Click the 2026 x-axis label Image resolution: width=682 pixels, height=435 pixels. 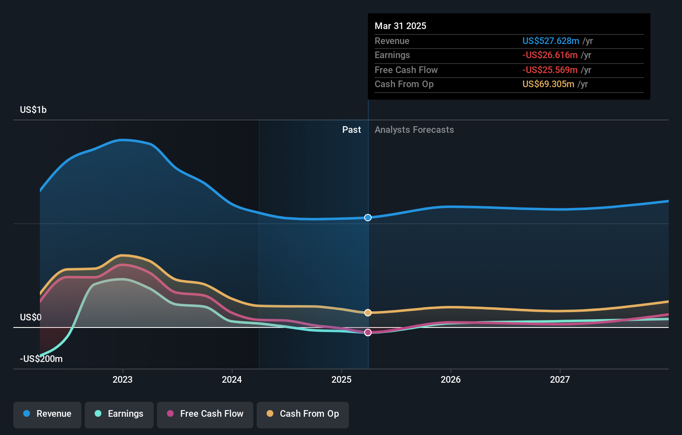pyautogui.click(x=451, y=379)
